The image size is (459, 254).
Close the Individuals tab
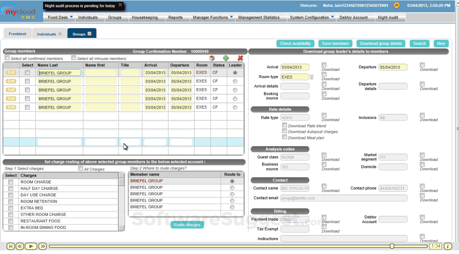pos(60,34)
